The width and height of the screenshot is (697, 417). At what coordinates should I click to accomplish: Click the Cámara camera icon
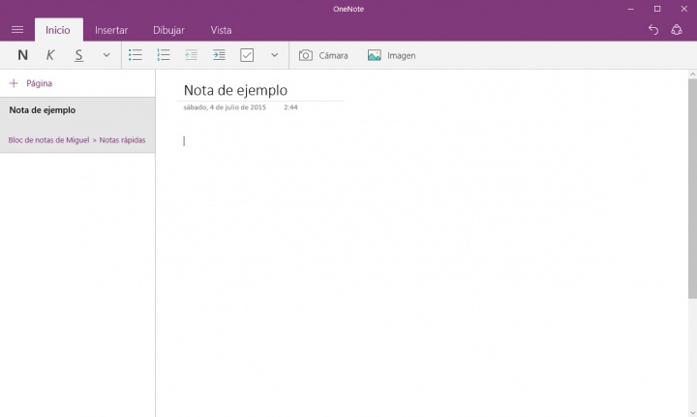[305, 55]
